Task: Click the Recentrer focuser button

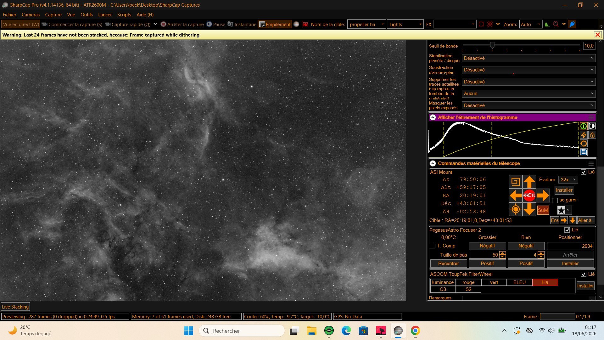Action: click(x=448, y=263)
